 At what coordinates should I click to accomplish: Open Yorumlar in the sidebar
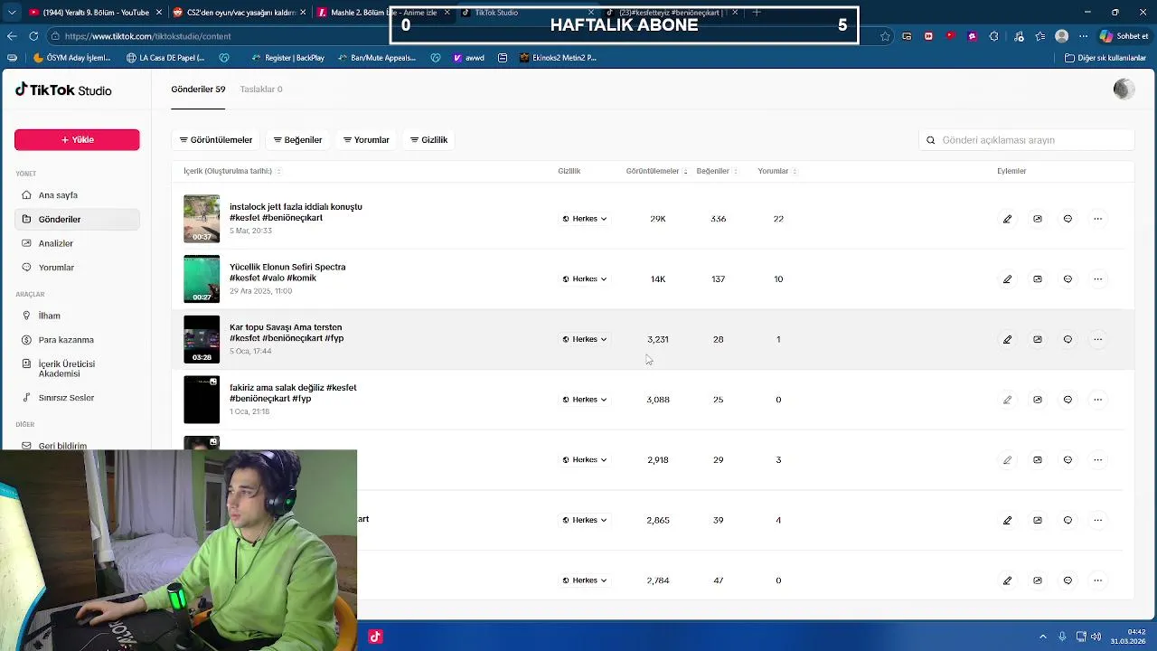(77, 268)
